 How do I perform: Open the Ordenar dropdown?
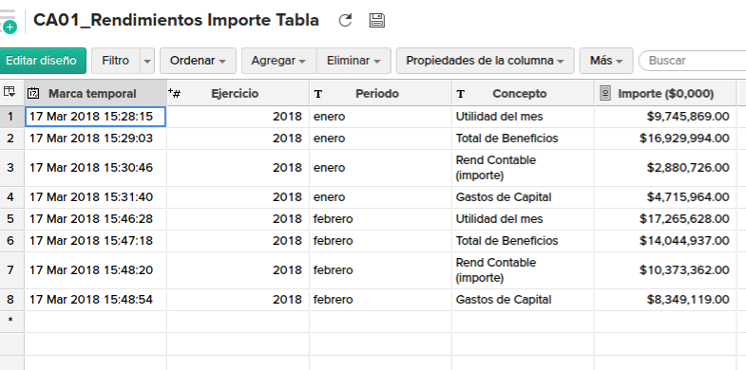tap(198, 61)
